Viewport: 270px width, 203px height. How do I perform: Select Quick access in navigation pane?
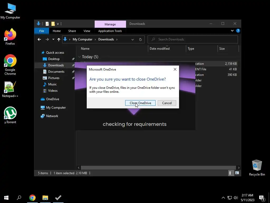[55, 53]
